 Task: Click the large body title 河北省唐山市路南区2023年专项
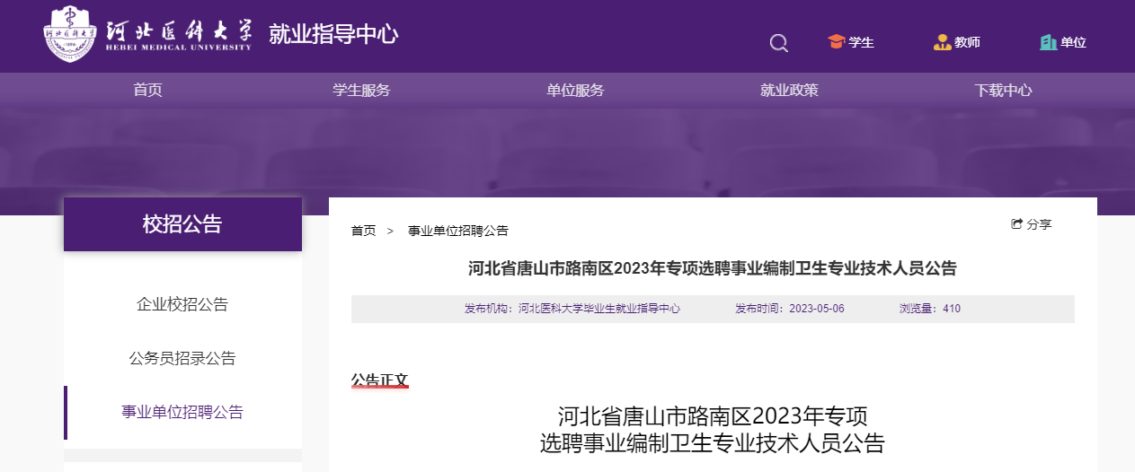pos(713,416)
